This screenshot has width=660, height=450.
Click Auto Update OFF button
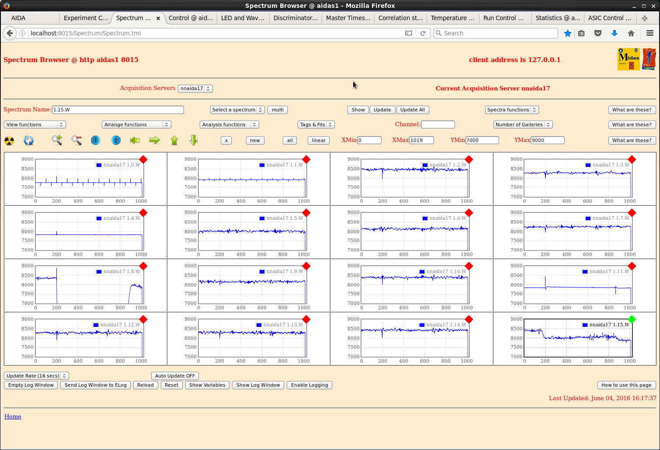click(175, 376)
